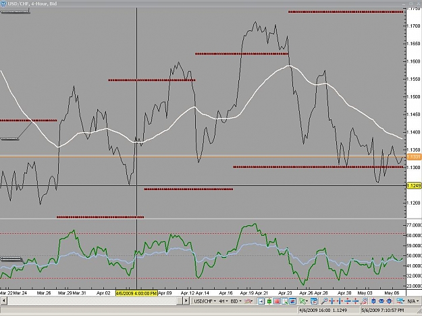Click the first horizontal expand arrows icon
Image resolution: width=422 pixels, height=316 pixels.
[332, 301]
